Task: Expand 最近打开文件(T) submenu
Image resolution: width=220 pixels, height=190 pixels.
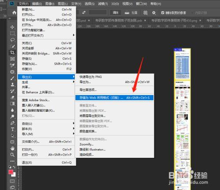Action: pos(47,35)
